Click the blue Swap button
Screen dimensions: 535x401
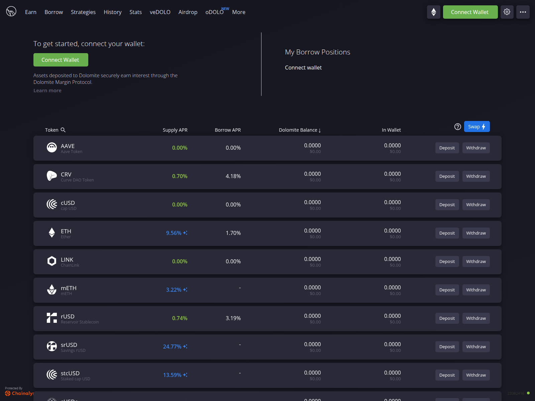click(477, 127)
